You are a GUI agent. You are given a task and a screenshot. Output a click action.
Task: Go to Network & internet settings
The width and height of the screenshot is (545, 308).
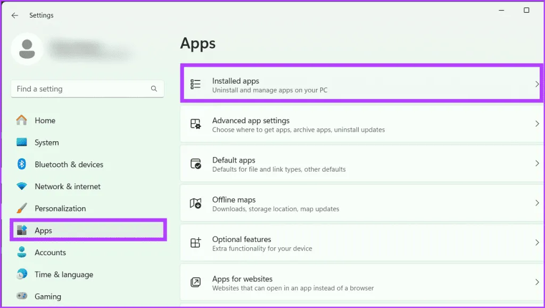point(68,187)
